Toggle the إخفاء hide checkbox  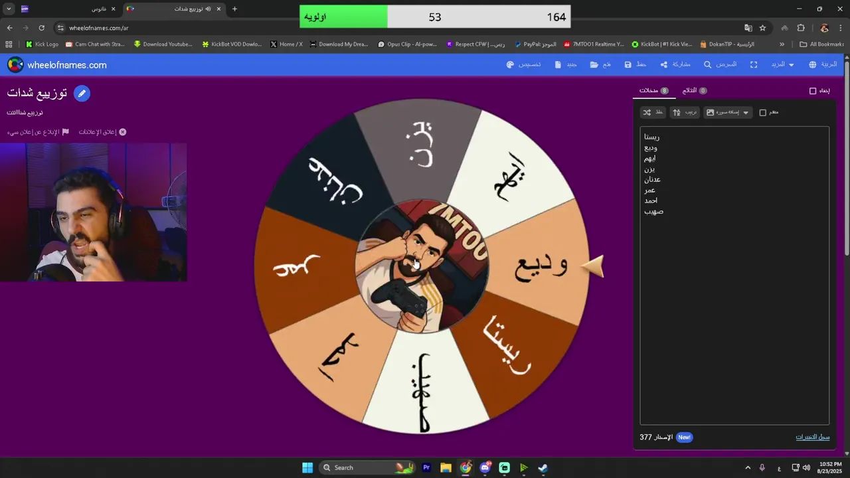[813, 91]
